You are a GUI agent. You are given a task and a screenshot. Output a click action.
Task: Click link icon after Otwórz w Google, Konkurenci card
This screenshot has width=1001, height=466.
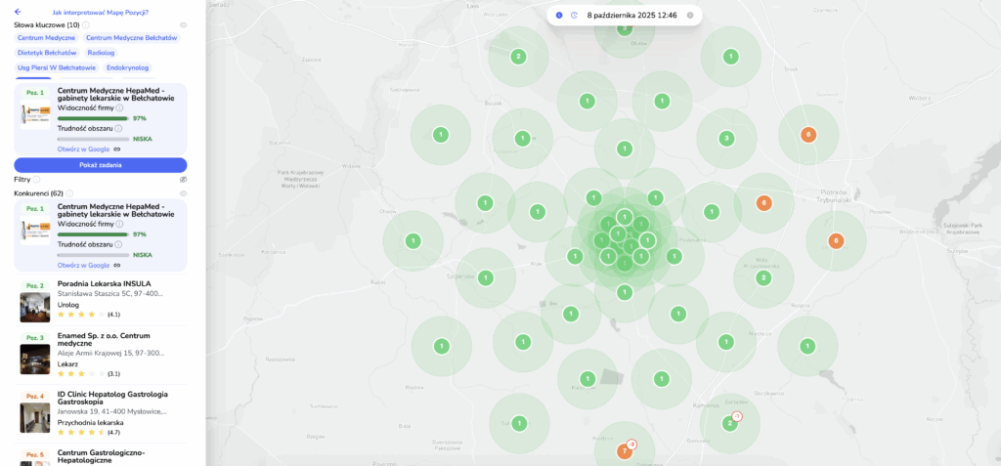click(117, 265)
